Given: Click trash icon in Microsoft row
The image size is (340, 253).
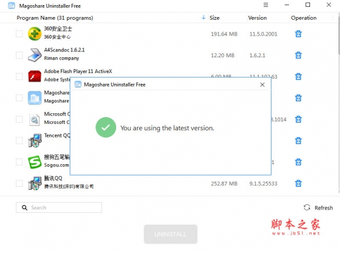Looking at the screenshot, I should 299,119.
